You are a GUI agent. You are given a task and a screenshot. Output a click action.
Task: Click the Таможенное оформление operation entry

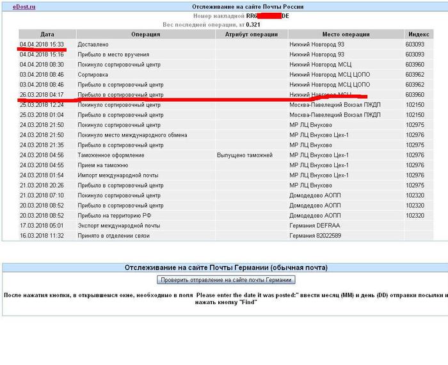111,155
